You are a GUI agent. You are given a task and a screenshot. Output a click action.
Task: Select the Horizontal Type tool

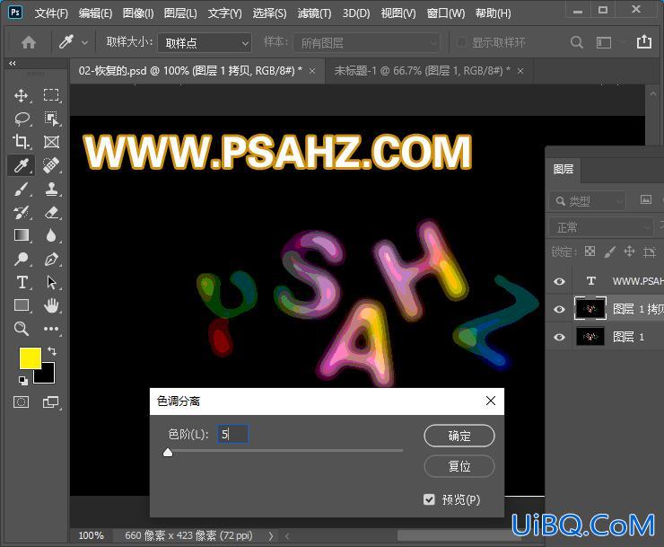[22, 282]
